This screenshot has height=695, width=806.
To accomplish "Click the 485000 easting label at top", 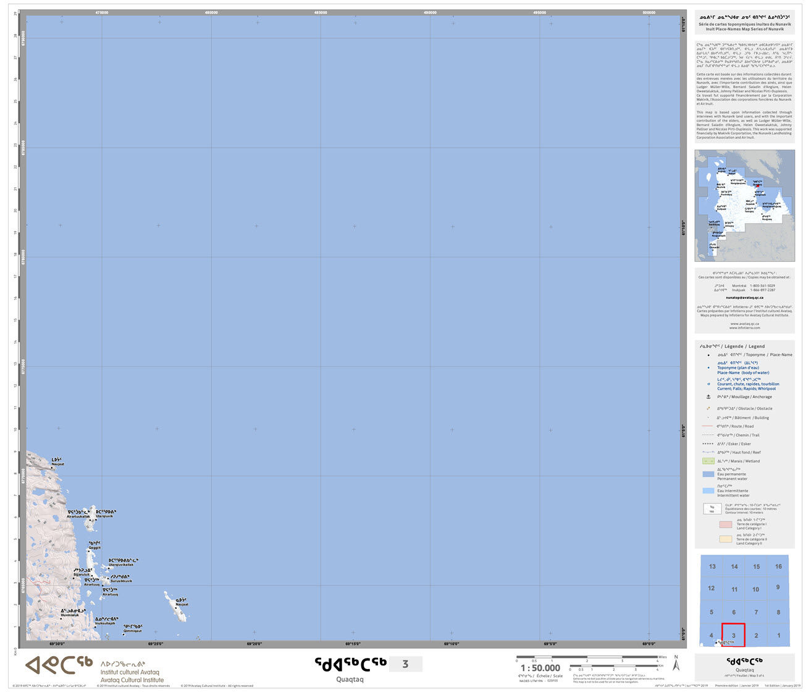I will [x=321, y=12].
